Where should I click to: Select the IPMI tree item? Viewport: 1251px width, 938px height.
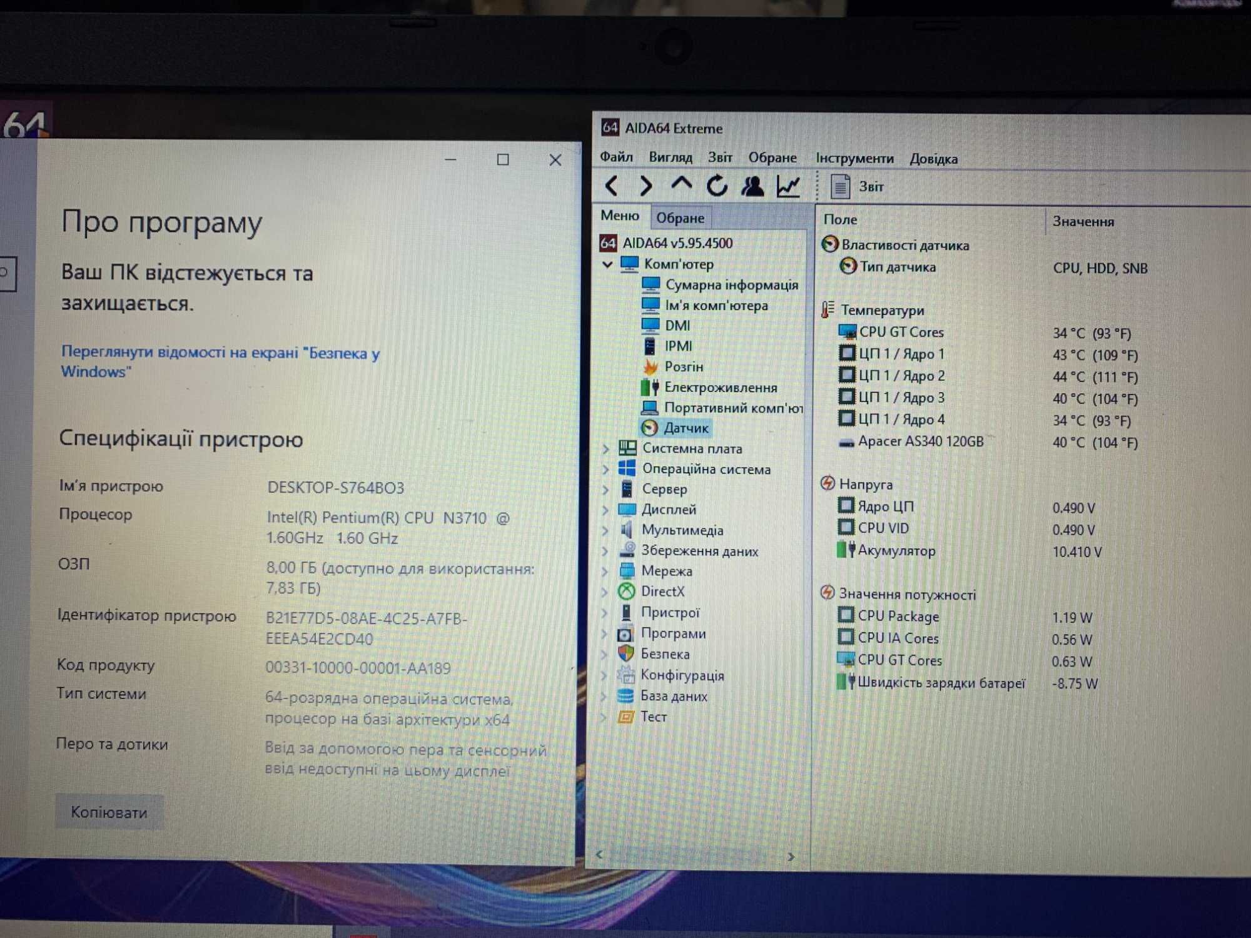(x=667, y=346)
